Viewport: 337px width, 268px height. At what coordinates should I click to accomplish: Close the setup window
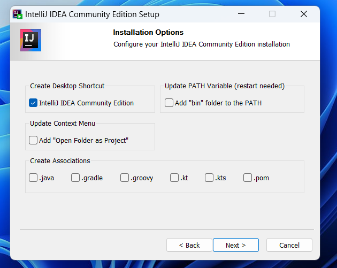(304, 14)
